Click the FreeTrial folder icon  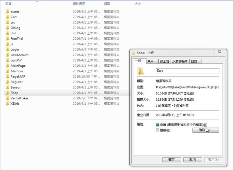[x=7, y=38]
